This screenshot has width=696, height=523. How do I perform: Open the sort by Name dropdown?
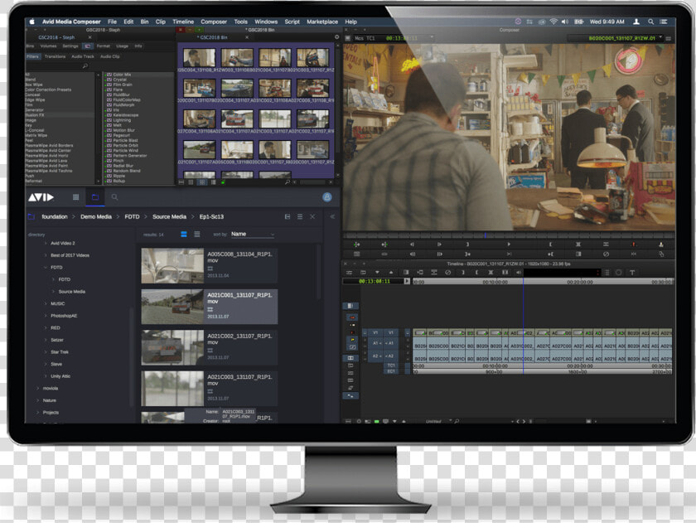coord(253,234)
